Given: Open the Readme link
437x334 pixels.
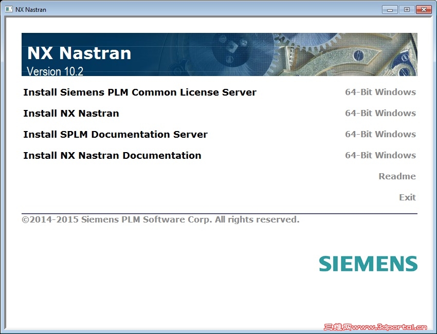Looking at the screenshot, I should [x=397, y=176].
